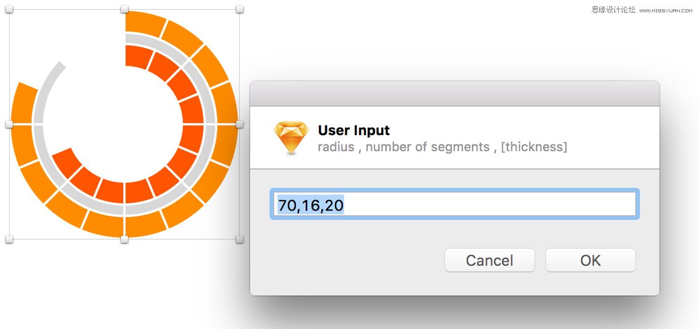
Task: Click the middle-left selection handle of the shape
Action: [x=9, y=124]
